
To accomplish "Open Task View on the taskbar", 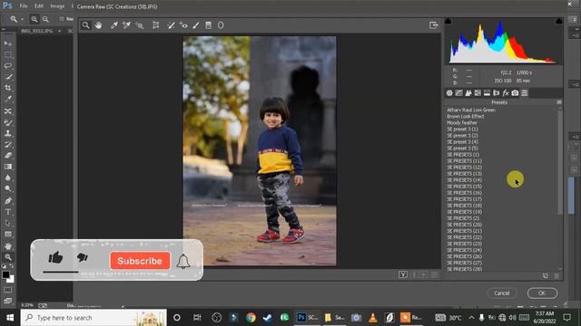I will 197,318.
